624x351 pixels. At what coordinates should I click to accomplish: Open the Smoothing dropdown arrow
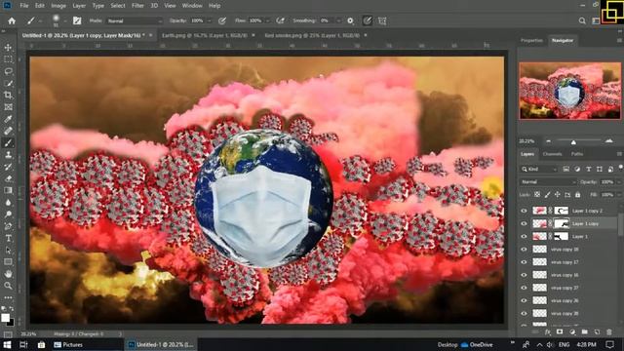(338, 20)
